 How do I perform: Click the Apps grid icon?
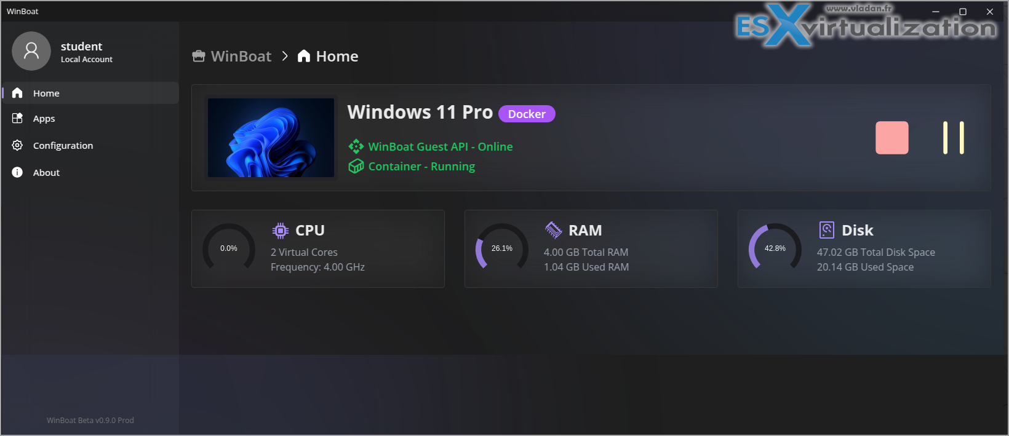17,119
